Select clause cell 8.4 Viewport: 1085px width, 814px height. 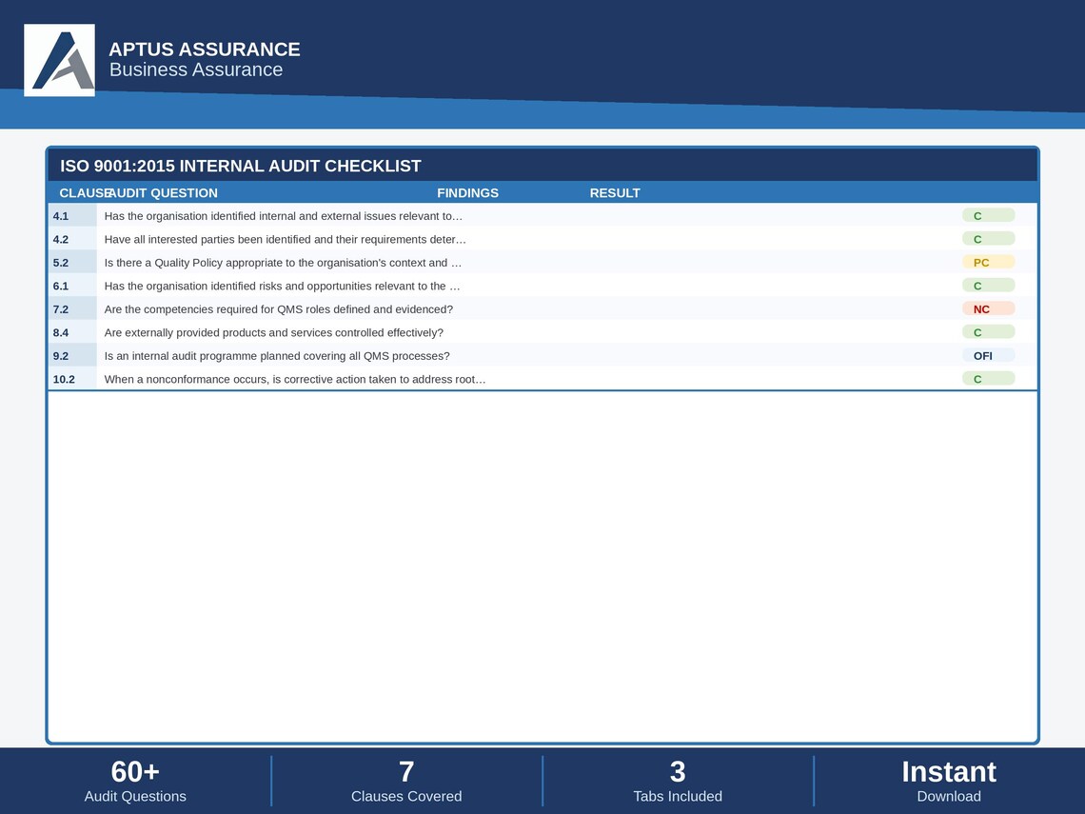pyautogui.click(x=72, y=332)
